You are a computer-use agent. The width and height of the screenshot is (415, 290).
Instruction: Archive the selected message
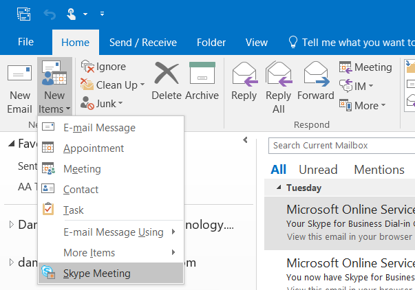[202, 82]
